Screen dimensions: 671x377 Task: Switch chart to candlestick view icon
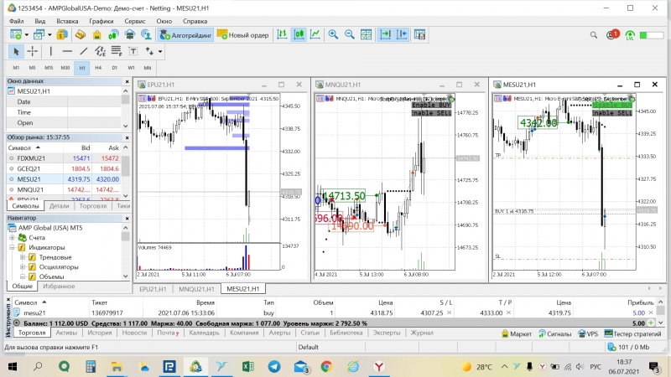pos(298,35)
